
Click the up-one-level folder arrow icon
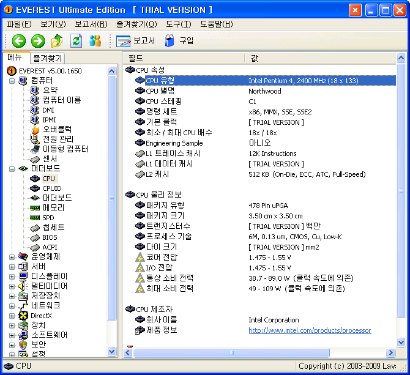click(x=57, y=41)
